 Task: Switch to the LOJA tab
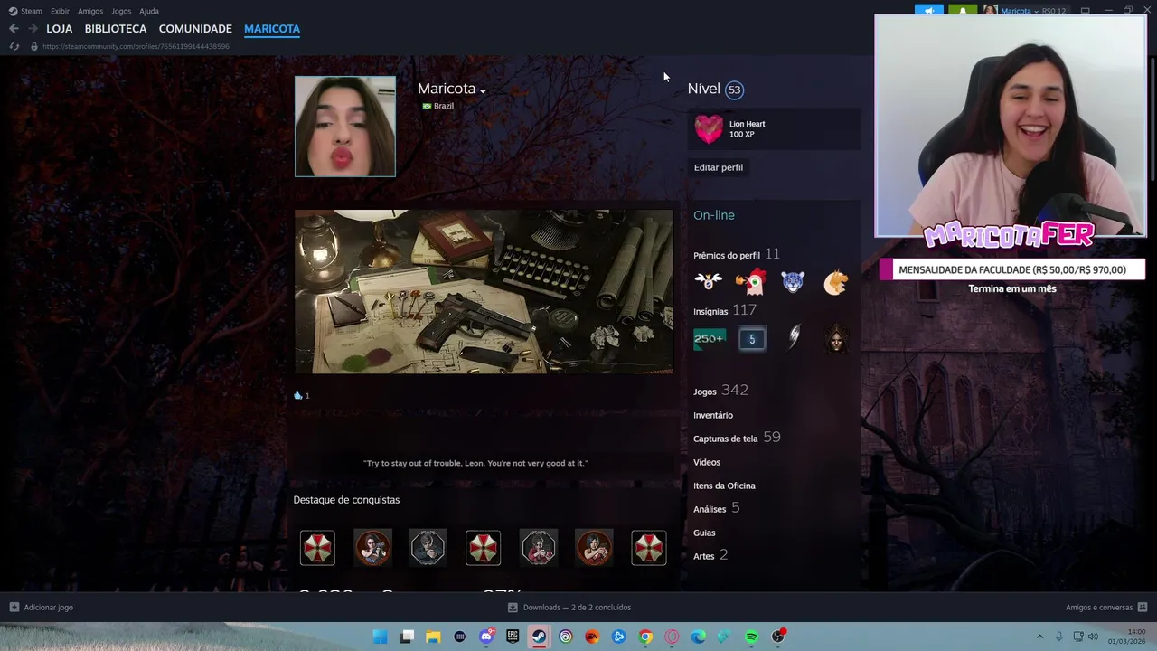(60, 29)
